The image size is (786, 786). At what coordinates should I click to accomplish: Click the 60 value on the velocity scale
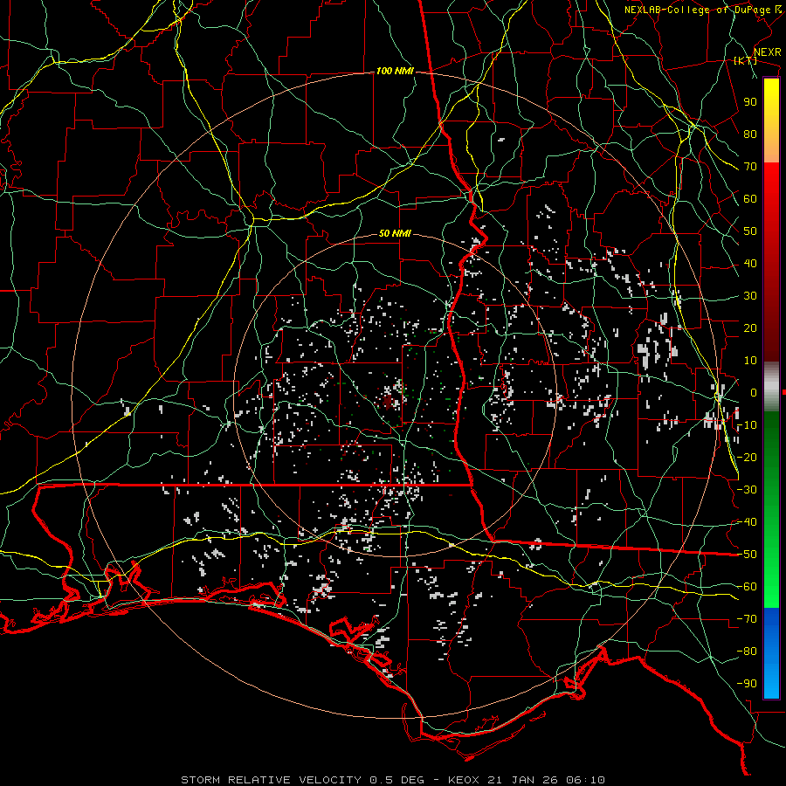[750, 199]
